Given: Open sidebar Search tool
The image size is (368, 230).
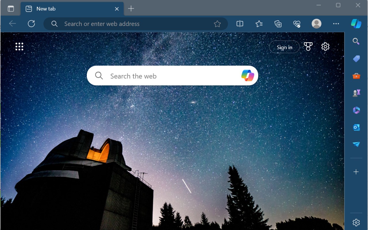Looking at the screenshot, I should point(356,41).
